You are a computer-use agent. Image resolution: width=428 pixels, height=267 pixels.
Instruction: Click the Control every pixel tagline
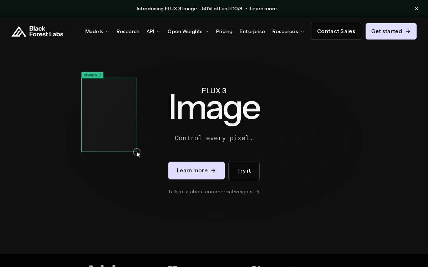pos(214,138)
